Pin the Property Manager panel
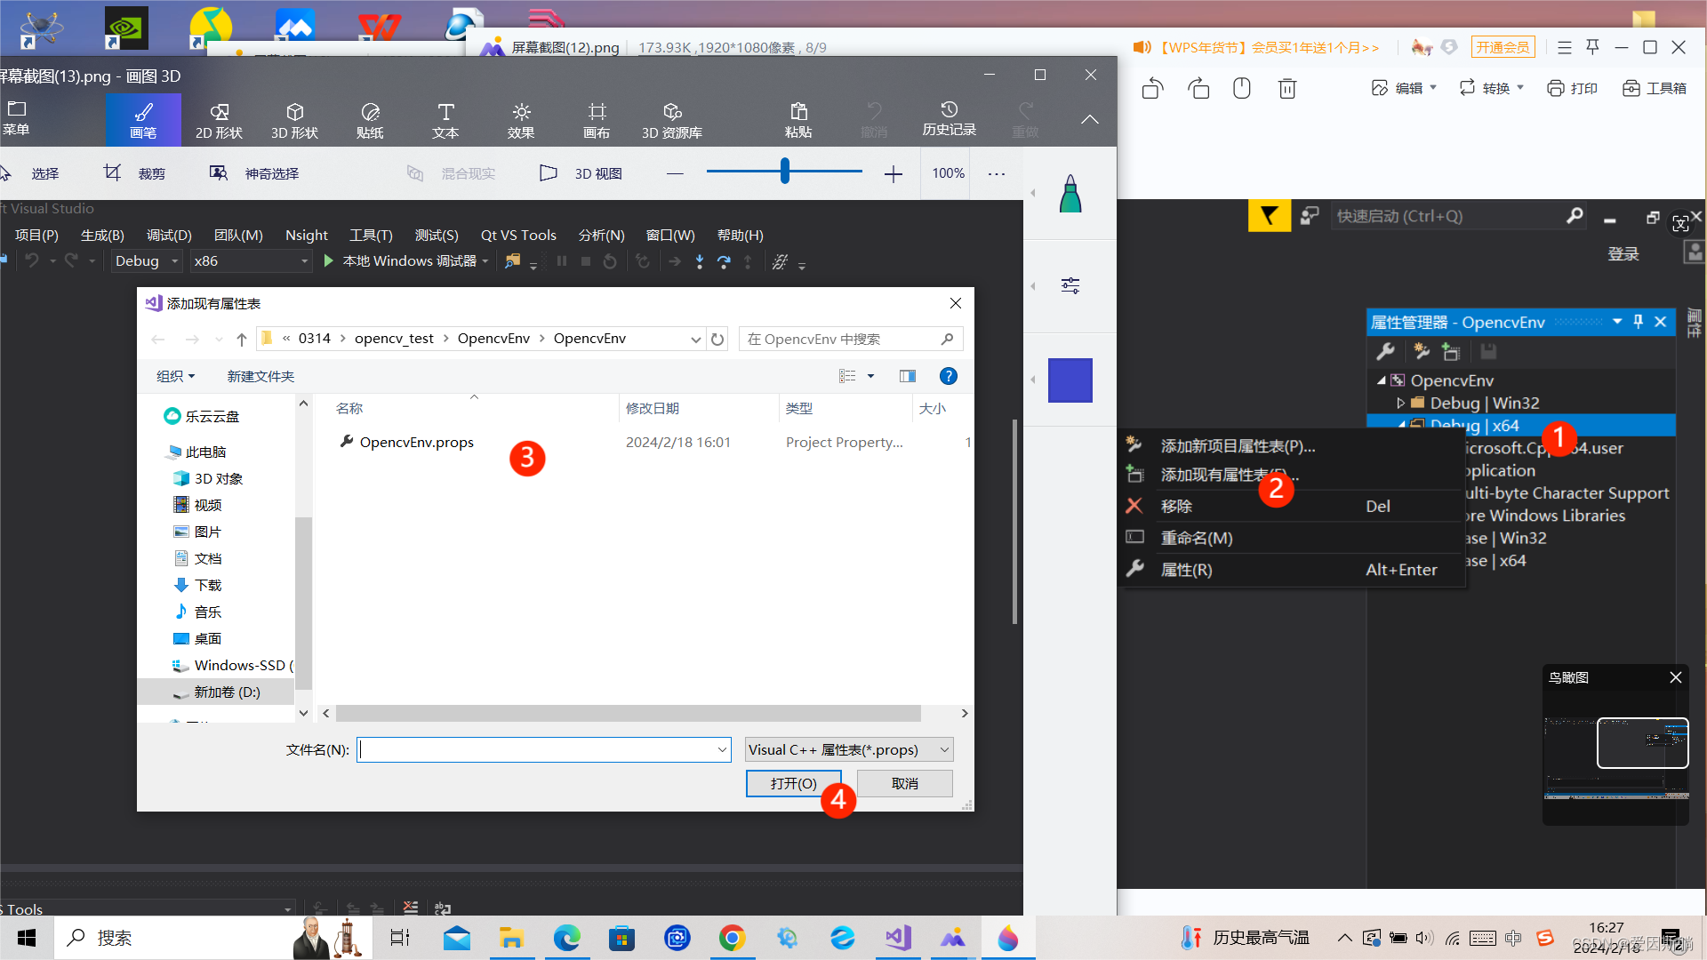 (x=1639, y=322)
